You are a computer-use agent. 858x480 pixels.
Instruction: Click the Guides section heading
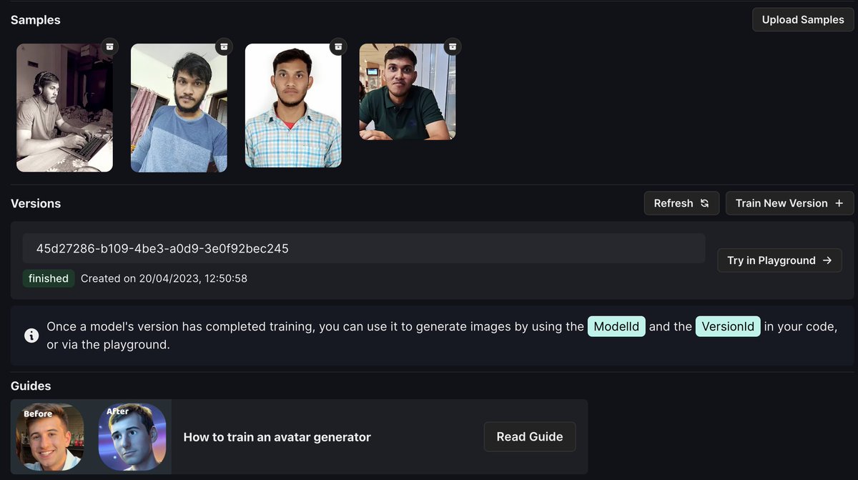click(31, 386)
